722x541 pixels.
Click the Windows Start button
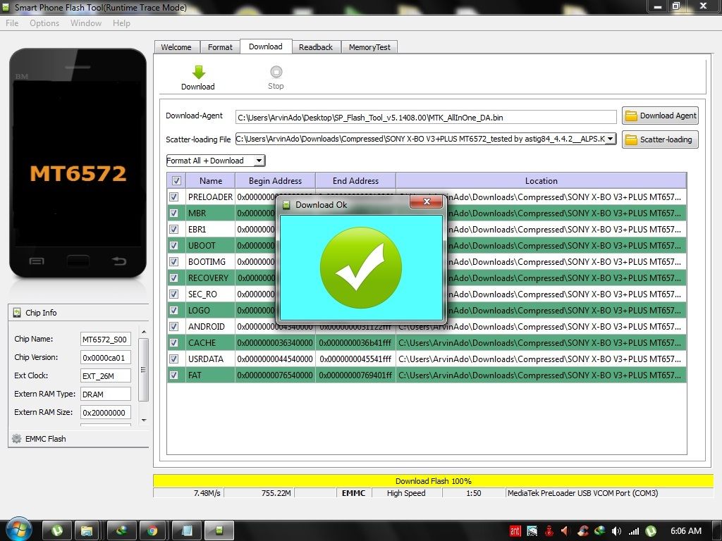(x=18, y=530)
